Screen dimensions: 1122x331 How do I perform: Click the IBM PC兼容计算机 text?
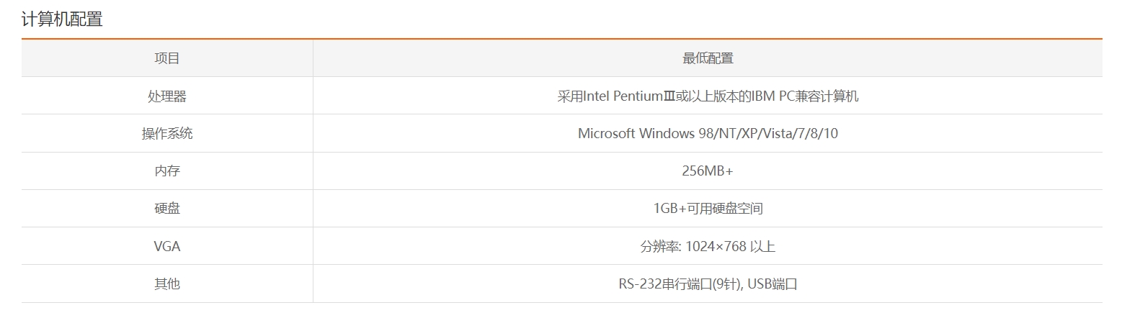point(805,96)
